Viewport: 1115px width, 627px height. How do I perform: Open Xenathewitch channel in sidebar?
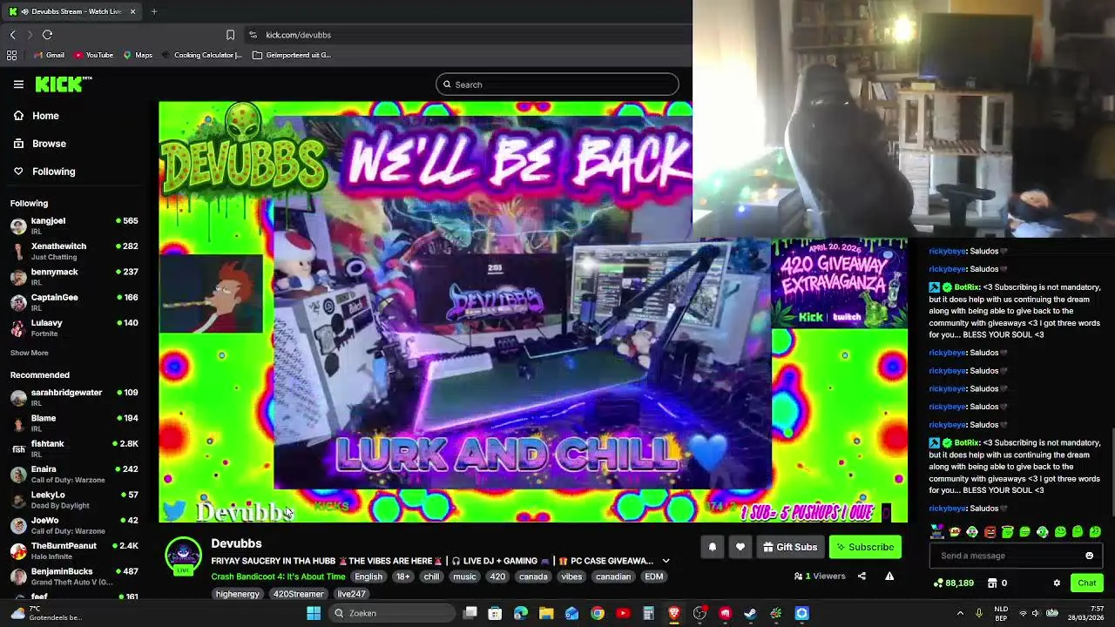[75, 251]
